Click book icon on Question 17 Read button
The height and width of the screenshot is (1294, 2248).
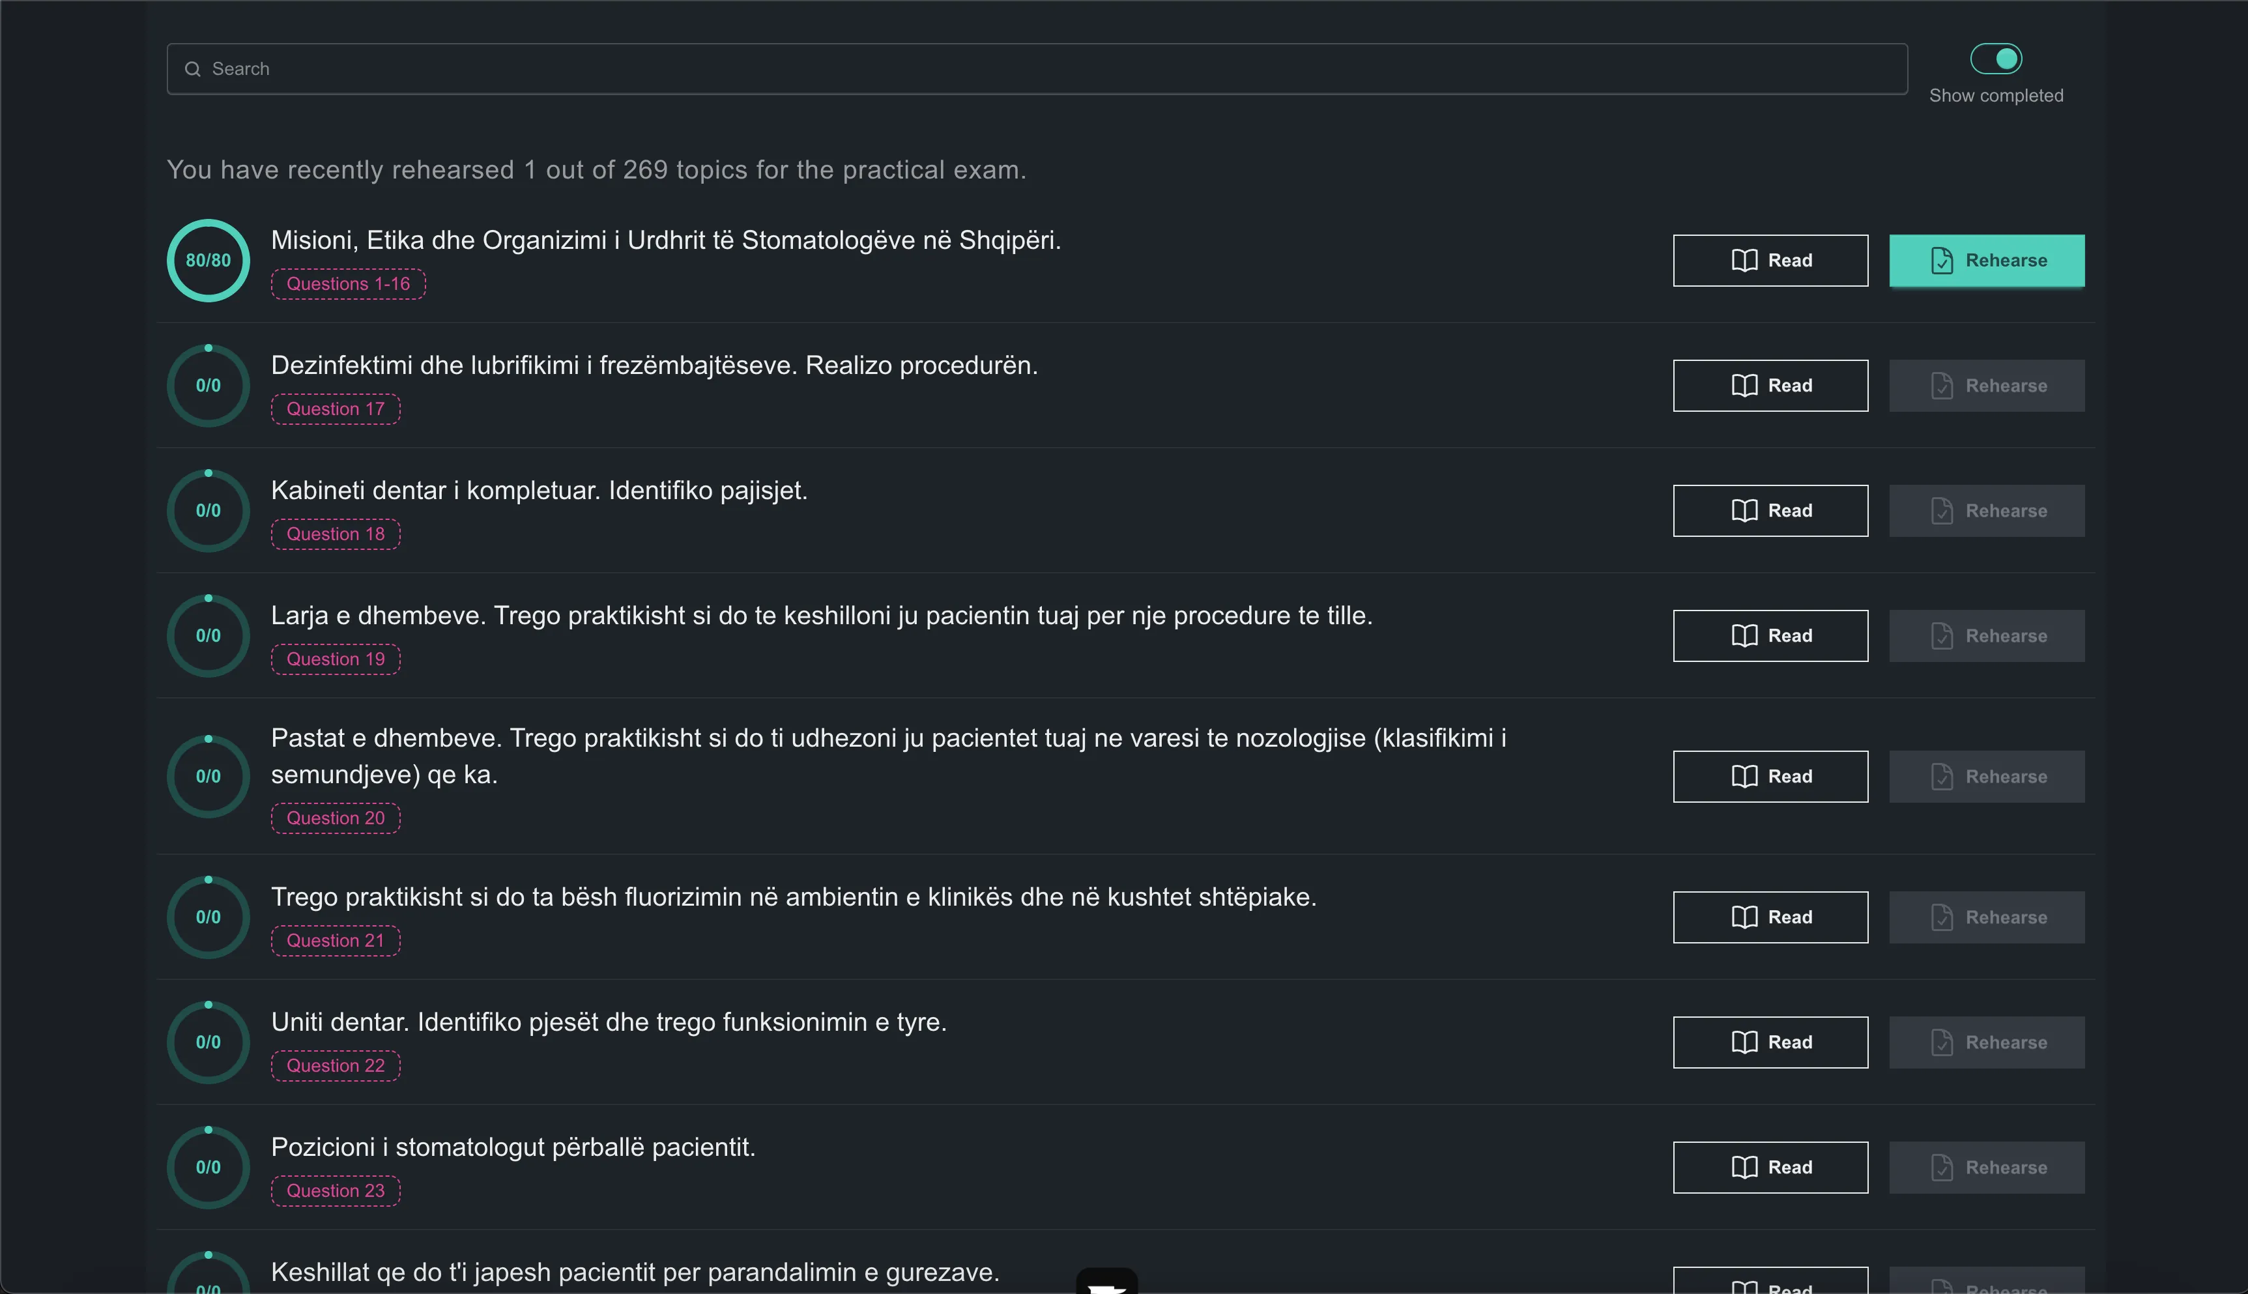tap(1744, 386)
